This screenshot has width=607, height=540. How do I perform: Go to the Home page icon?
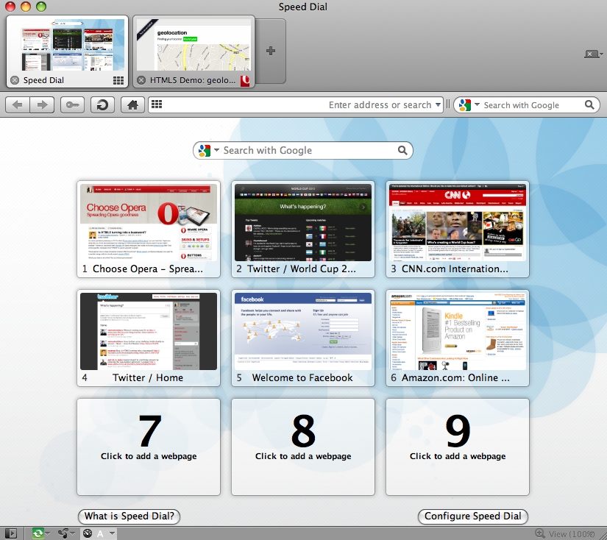tap(132, 105)
